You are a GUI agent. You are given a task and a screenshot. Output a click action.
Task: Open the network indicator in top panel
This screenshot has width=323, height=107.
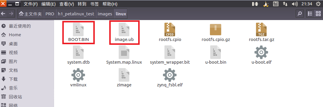point(285,4)
